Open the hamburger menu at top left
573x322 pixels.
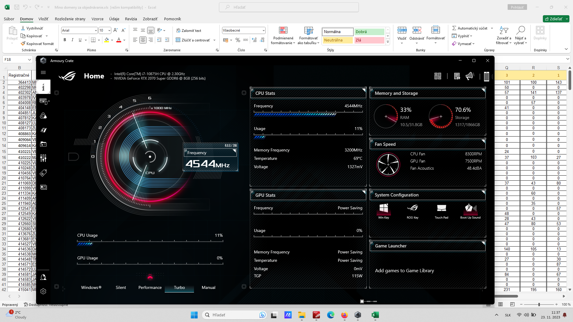coord(43,72)
